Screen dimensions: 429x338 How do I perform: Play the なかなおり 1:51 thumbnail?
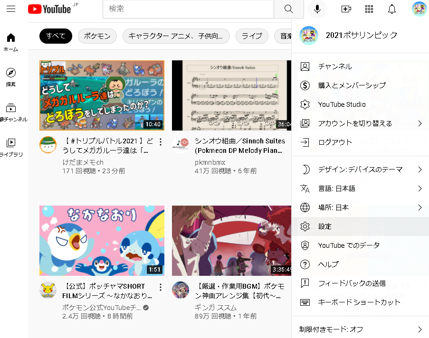point(102,241)
